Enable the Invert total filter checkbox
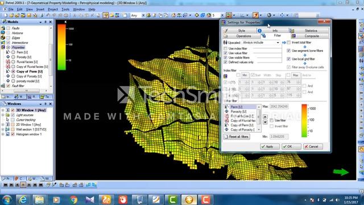This screenshot has width=364, height=205. pos(288,43)
